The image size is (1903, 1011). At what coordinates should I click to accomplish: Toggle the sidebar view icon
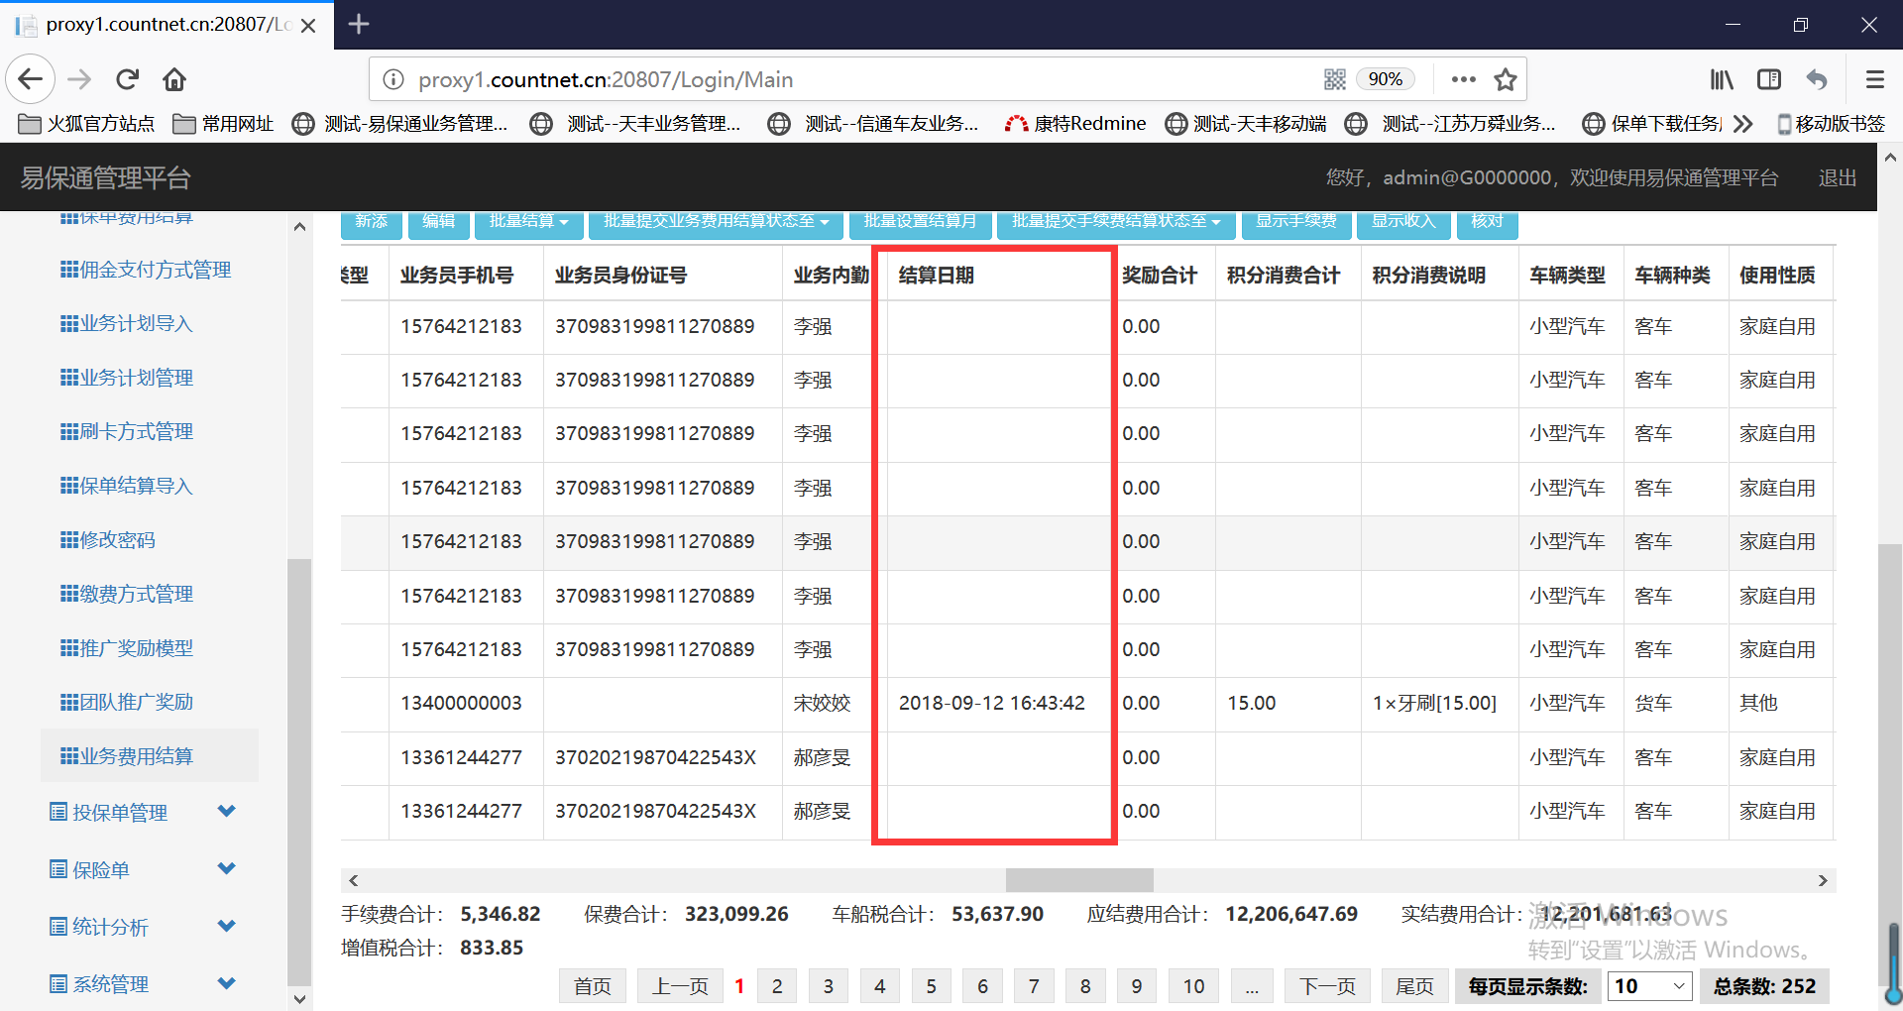[x=1769, y=79]
